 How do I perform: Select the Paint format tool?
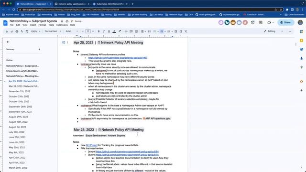click(x=27, y=32)
